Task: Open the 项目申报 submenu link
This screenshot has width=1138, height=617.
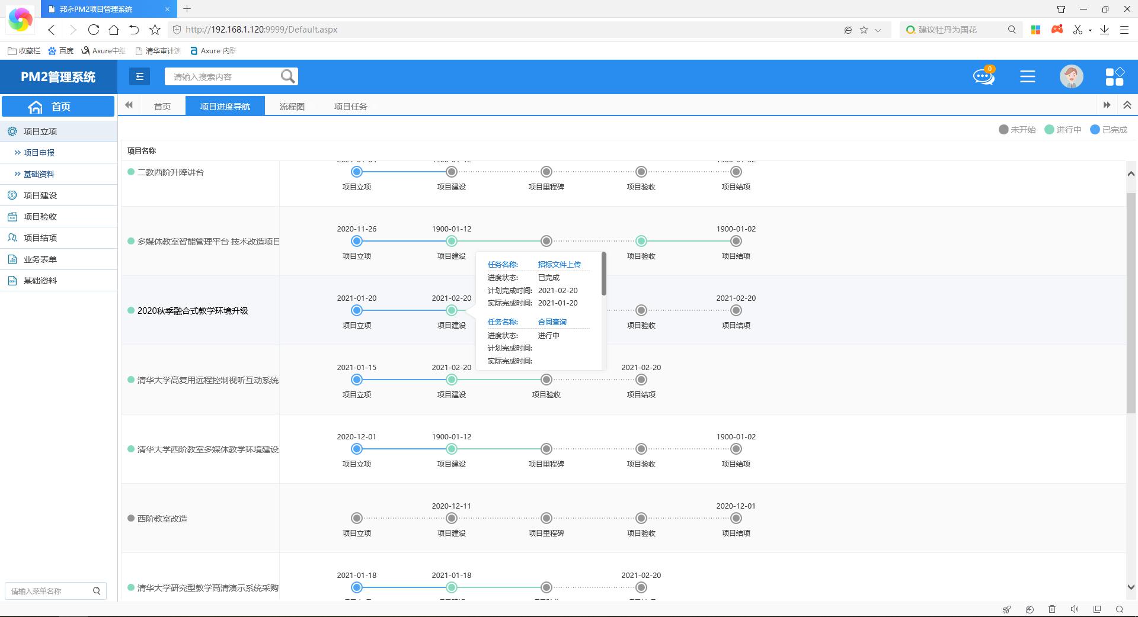Action: pyautogui.click(x=39, y=153)
